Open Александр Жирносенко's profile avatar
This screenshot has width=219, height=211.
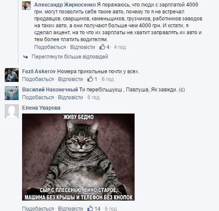[26, 6]
